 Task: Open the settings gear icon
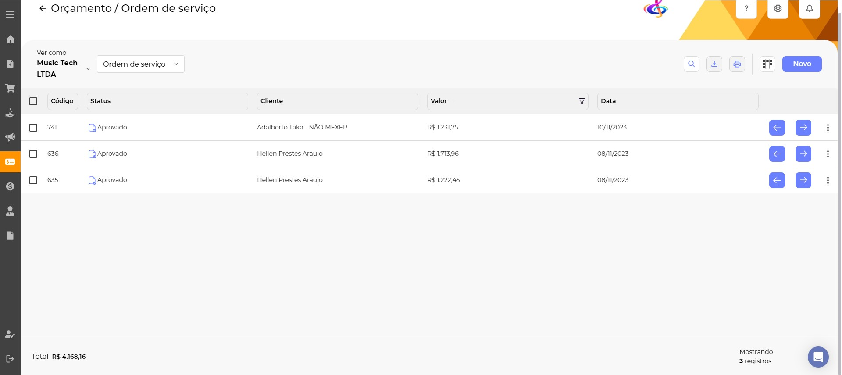pyautogui.click(x=778, y=8)
